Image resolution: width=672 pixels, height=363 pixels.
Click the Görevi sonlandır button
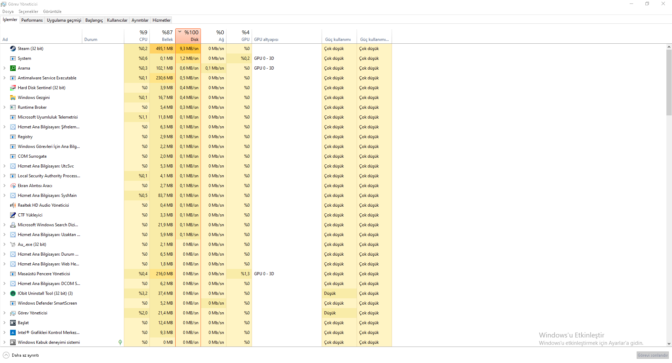[x=652, y=355]
